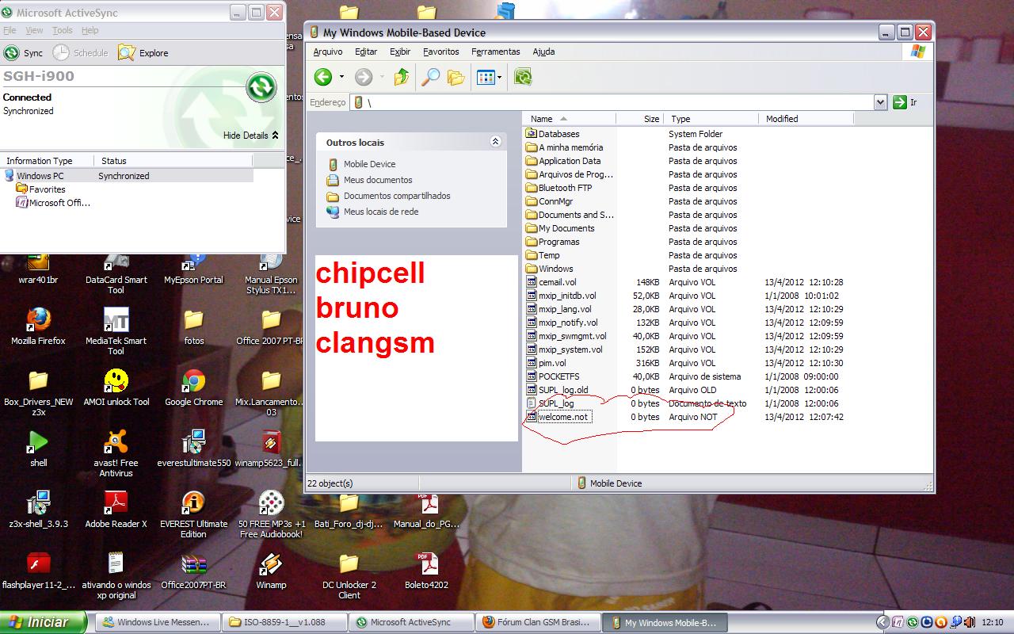The width and height of the screenshot is (1014, 634).
Task: Open the ActiveSync Tools menu
Action: coord(62,30)
